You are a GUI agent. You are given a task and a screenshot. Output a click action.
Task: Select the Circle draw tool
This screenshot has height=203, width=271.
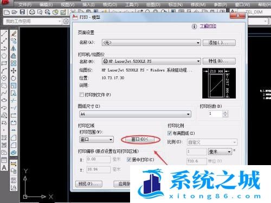coord(4,78)
